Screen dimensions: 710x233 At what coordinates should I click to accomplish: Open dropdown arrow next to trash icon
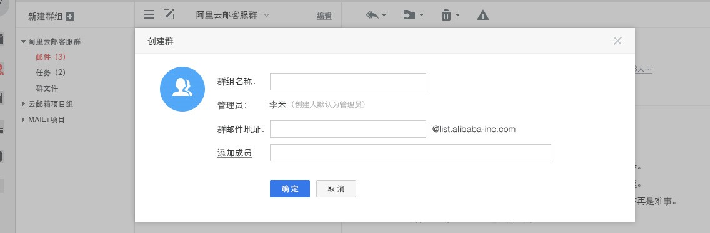pos(457,16)
